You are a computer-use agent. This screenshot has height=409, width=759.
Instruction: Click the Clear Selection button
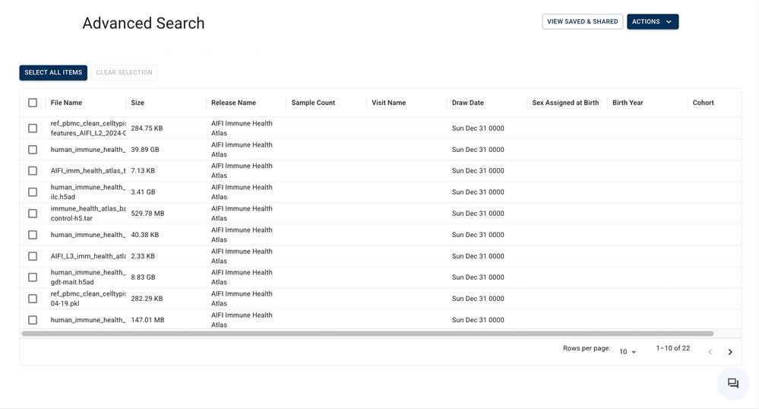[124, 73]
